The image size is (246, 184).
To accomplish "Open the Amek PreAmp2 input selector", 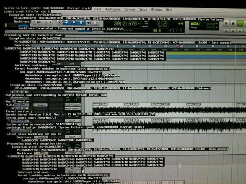I will (x=72, y=105).
